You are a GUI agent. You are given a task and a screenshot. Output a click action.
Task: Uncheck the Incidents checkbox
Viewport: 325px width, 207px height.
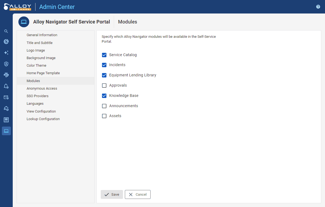(104, 65)
